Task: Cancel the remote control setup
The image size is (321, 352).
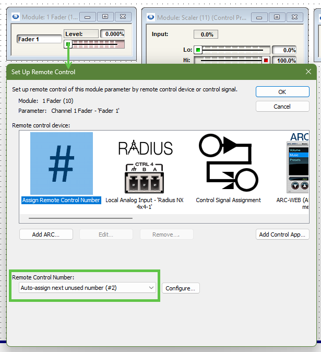Action: [282, 107]
